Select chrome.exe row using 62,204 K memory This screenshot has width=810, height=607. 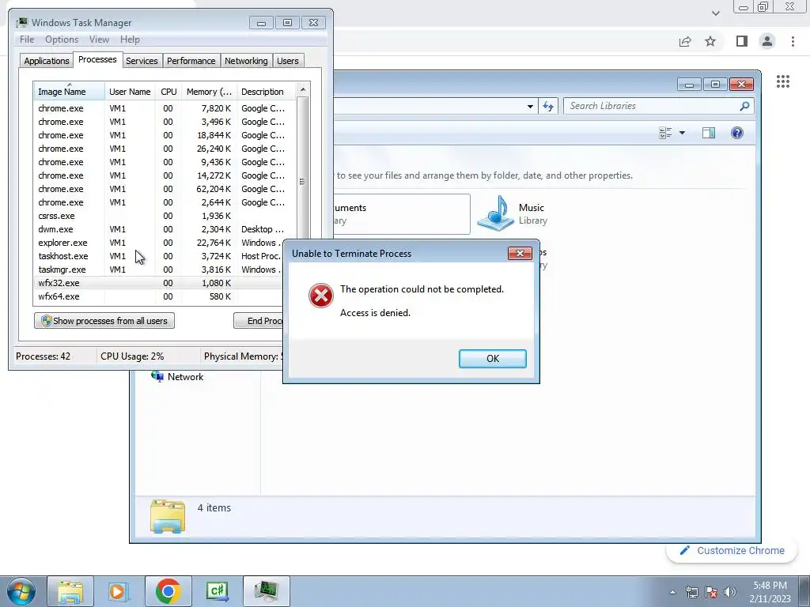click(165, 189)
